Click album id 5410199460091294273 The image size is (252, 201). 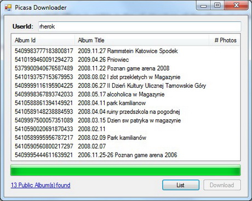point(44,60)
